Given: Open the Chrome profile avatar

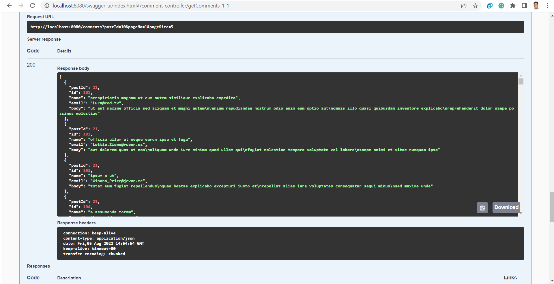Looking at the screenshot, I should (536, 5).
